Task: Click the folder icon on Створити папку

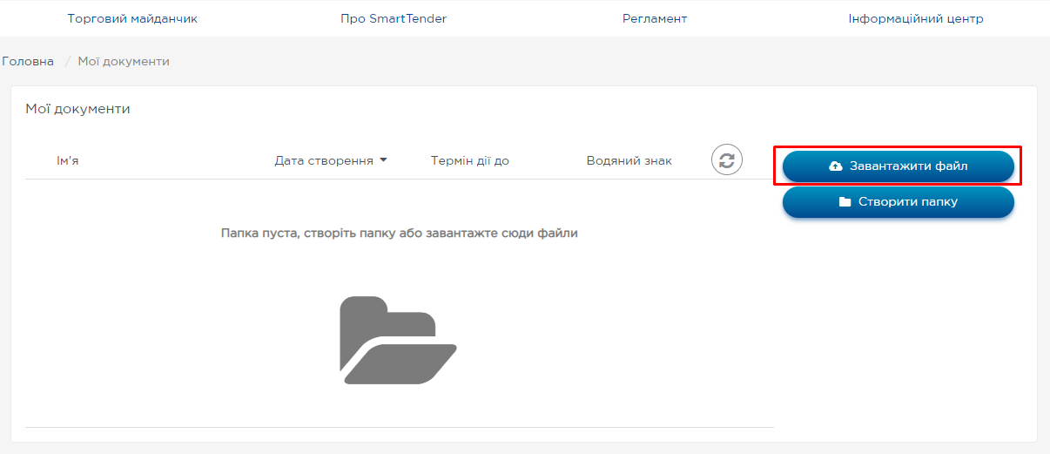Action: pos(845,201)
